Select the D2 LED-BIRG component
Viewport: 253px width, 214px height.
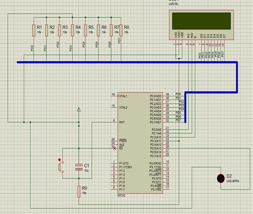[221, 178]
